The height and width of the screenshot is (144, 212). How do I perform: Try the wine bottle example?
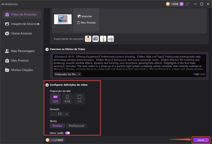click(103, 39)
